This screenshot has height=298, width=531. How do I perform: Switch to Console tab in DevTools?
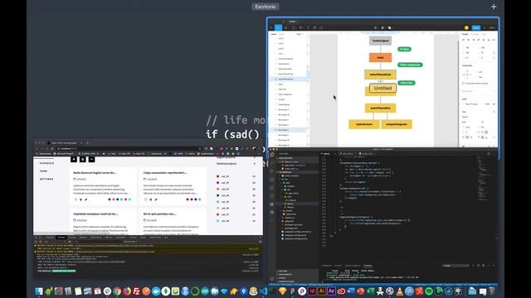(61, 238)
